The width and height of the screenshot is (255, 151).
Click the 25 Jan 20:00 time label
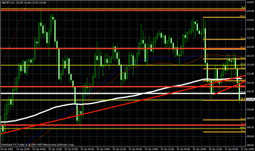click(71, 149)
